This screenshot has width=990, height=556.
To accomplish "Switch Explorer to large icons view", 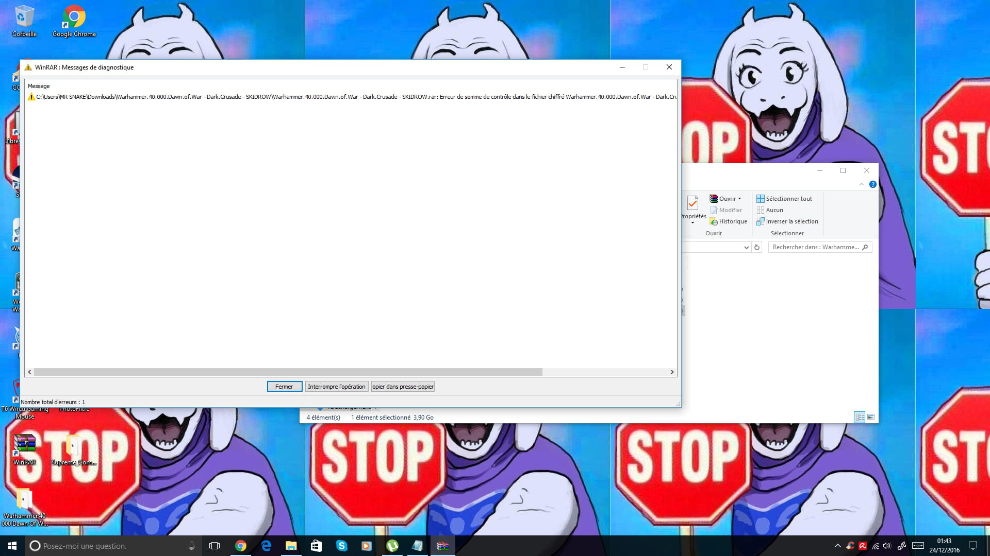I will pos(871,417).
